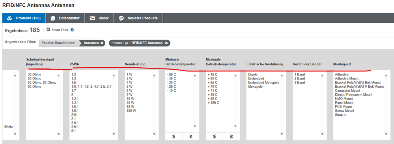Click the Bilder picture icon

click(92, 18)
